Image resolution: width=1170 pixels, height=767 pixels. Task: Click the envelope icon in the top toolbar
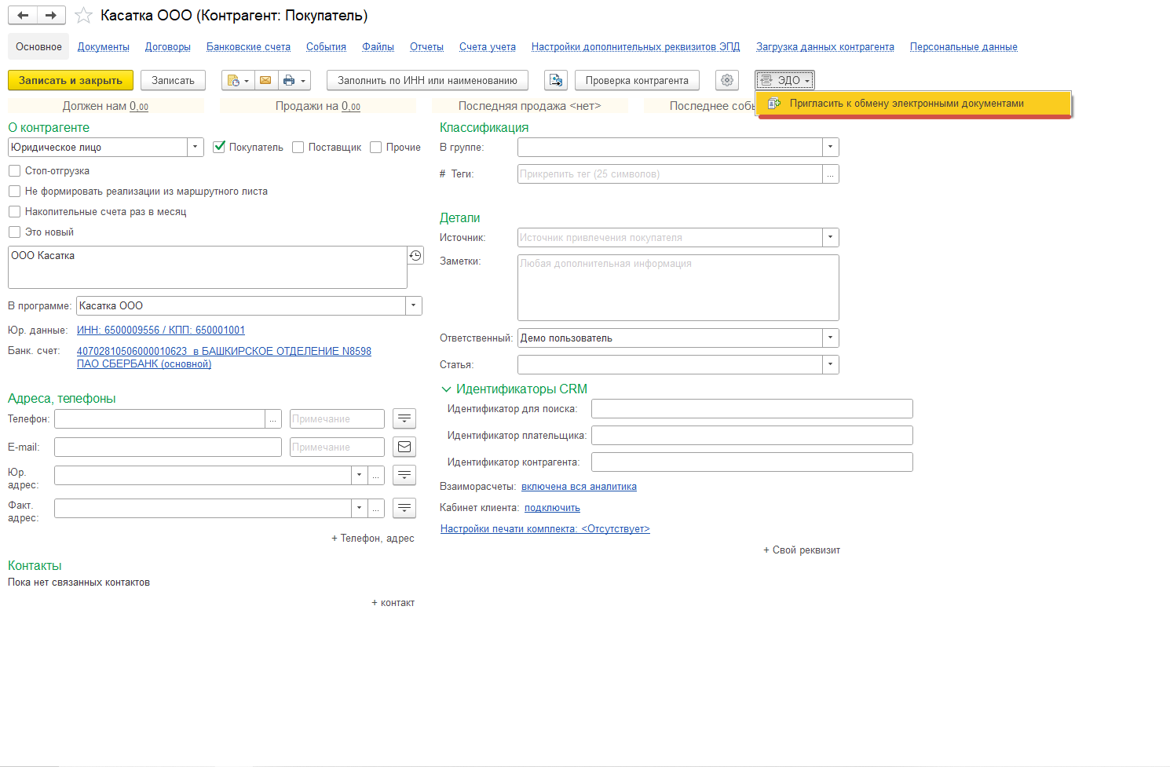click(x=265, y=80)
